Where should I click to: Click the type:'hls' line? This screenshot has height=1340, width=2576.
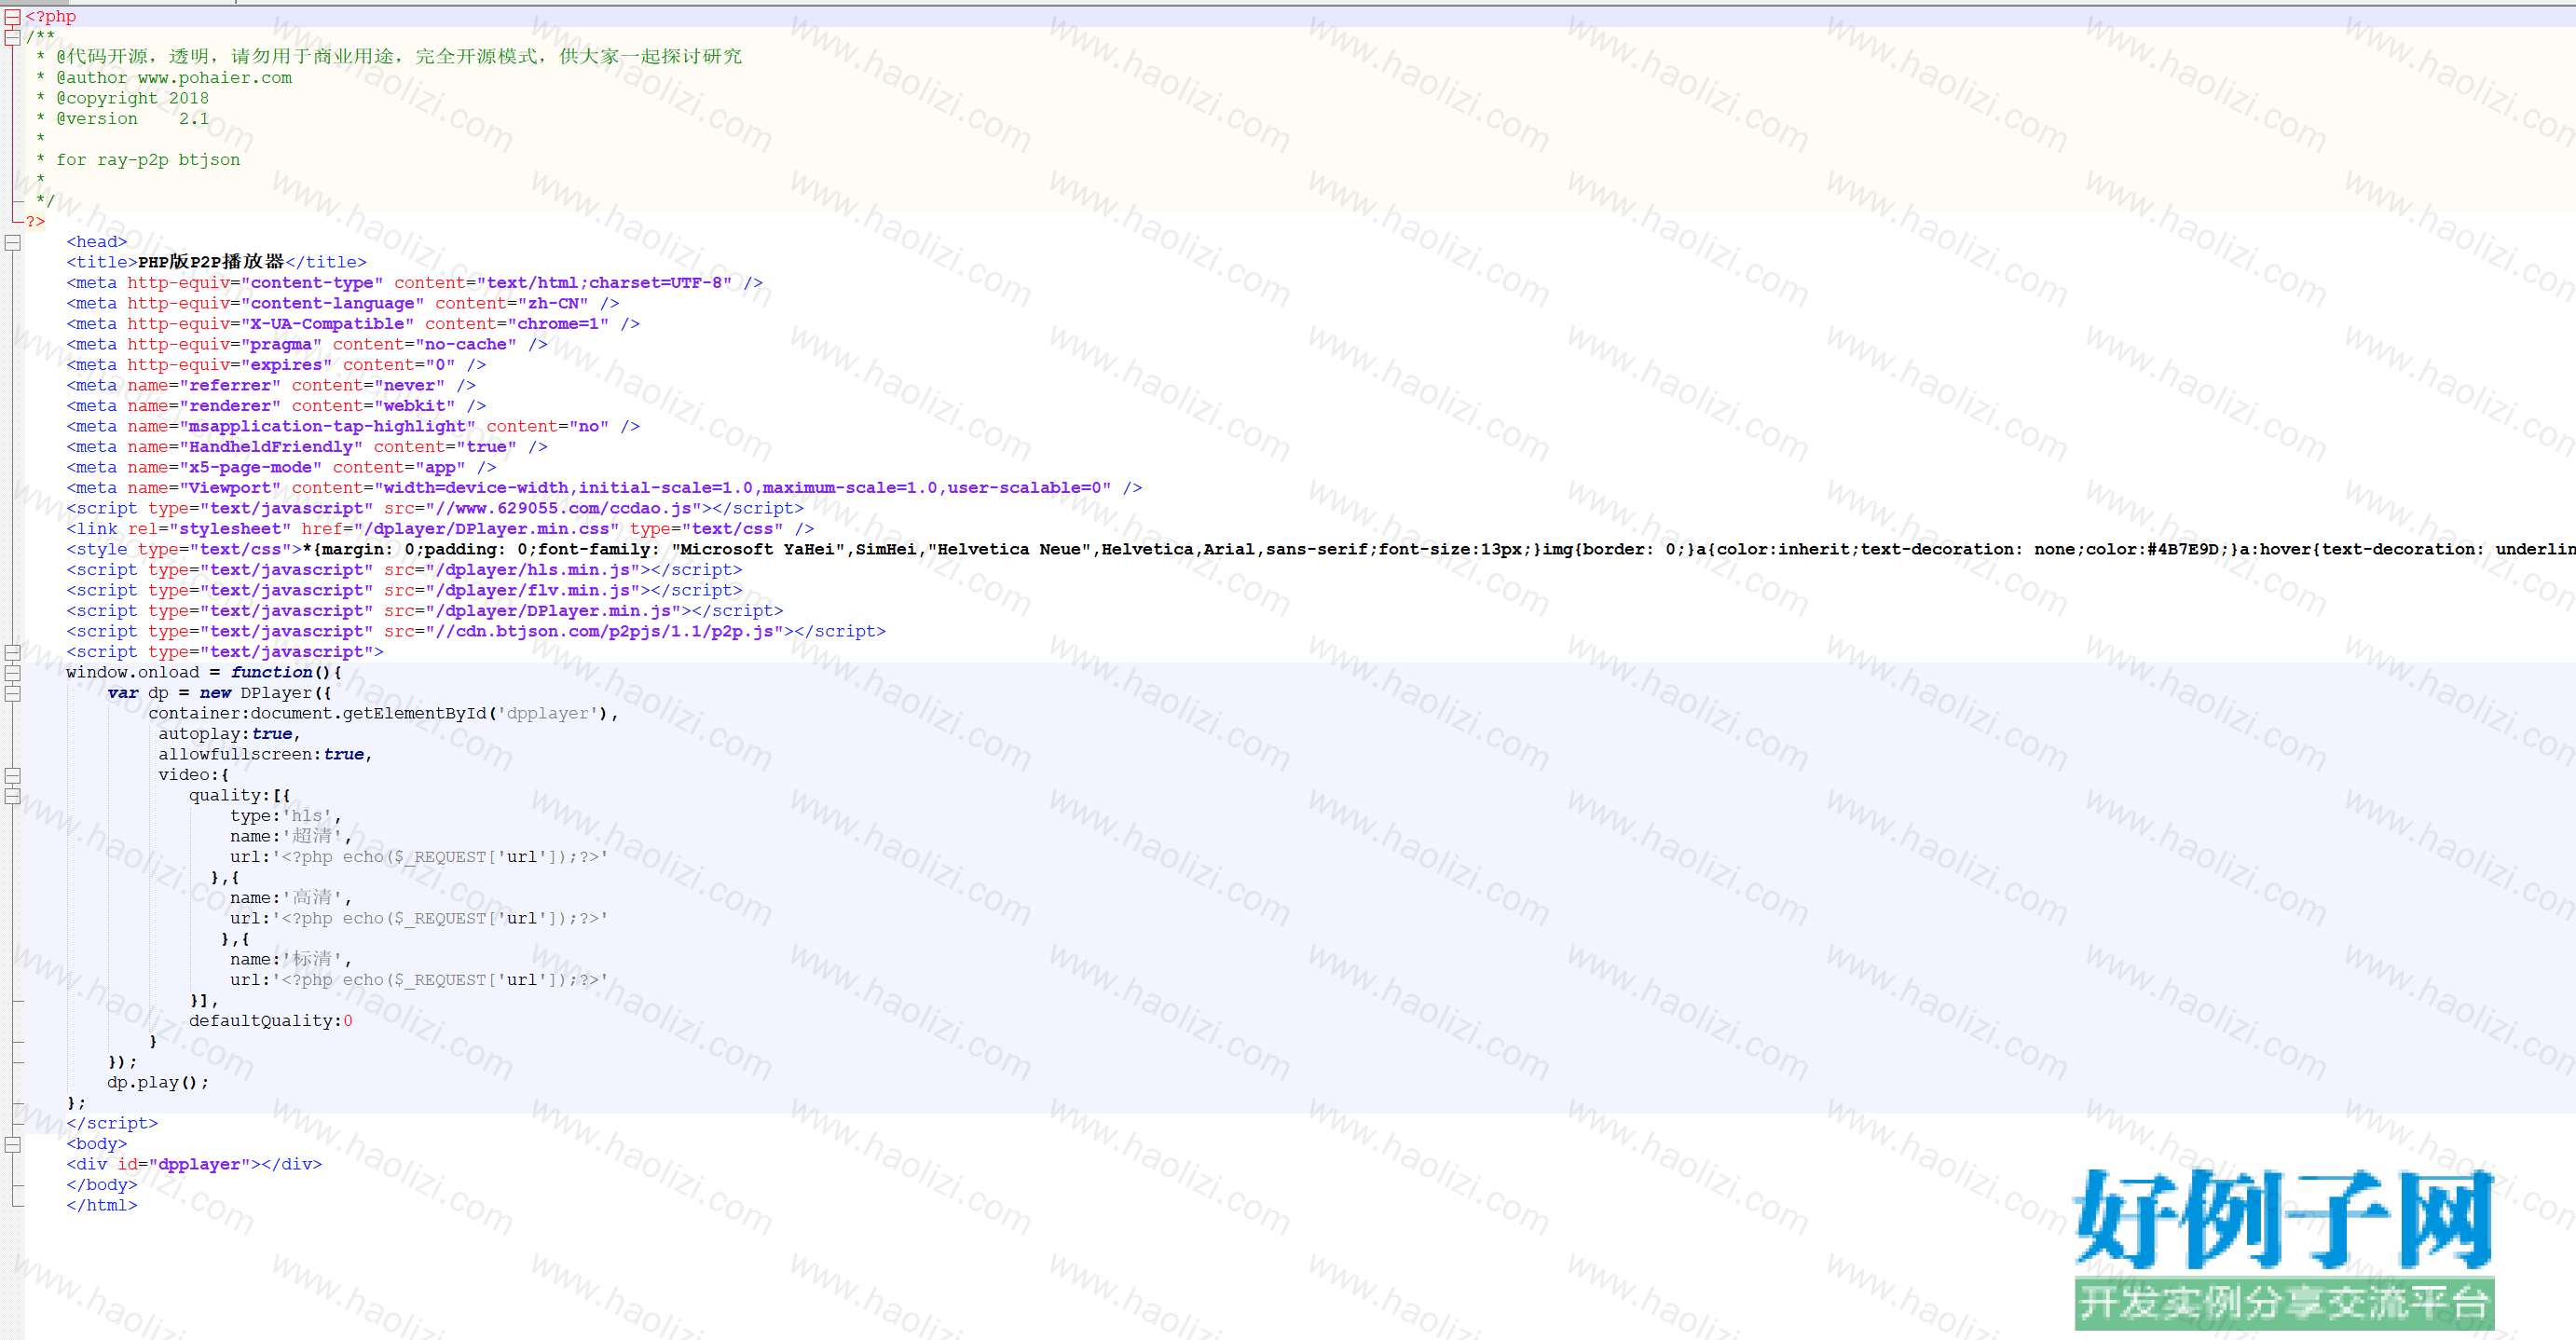[285, 816]
